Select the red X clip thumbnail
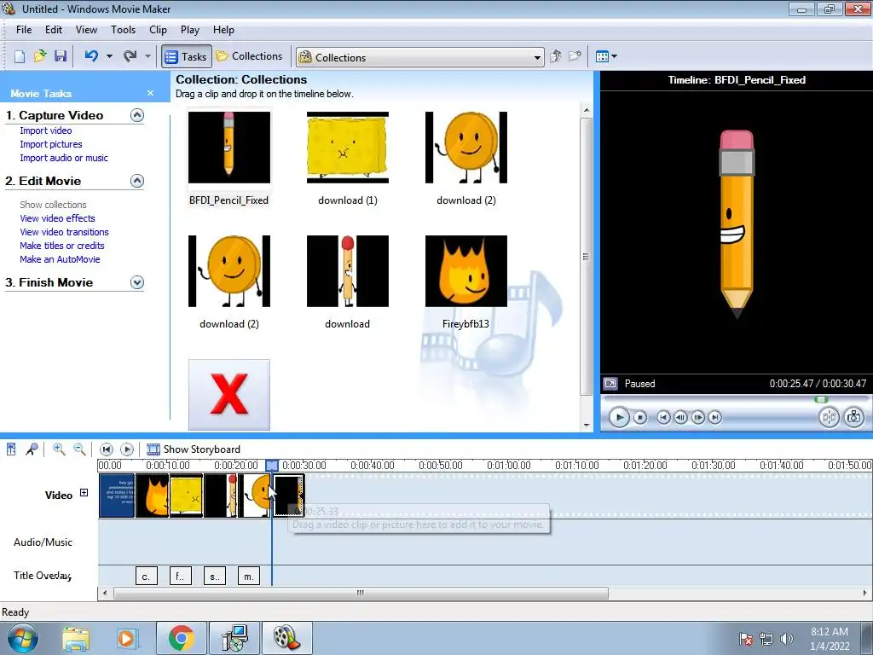Viewport: 873px width, 655px height. tap(228, 395)
